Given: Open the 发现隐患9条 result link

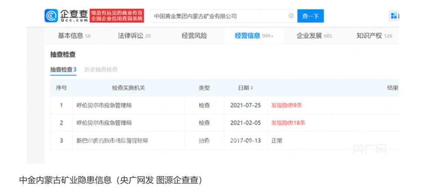Looking at the screenshot, I should point(286,105).
